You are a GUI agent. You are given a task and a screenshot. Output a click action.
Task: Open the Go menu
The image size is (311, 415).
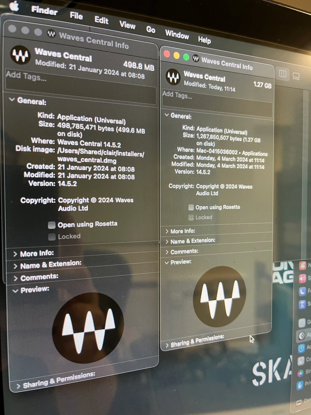coord(151,30)
